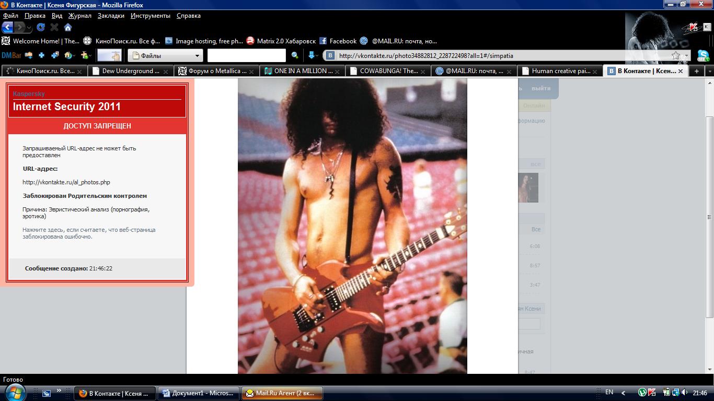Screen dimensions: 714x401
Task: Click the DMBar search magnifier icon
Action: click(x=295, y=55)
